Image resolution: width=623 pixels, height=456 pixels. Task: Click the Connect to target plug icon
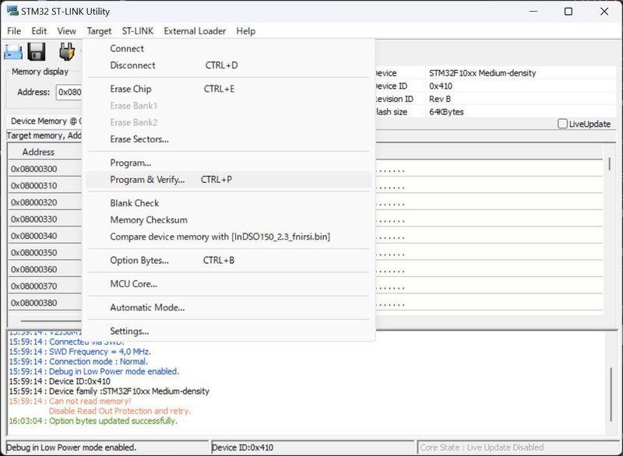[x=67, y=51]
